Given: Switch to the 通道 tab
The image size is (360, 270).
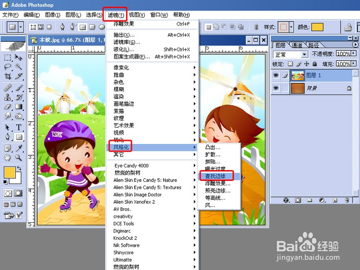Looking at the screenshot, I should [297, 45].
